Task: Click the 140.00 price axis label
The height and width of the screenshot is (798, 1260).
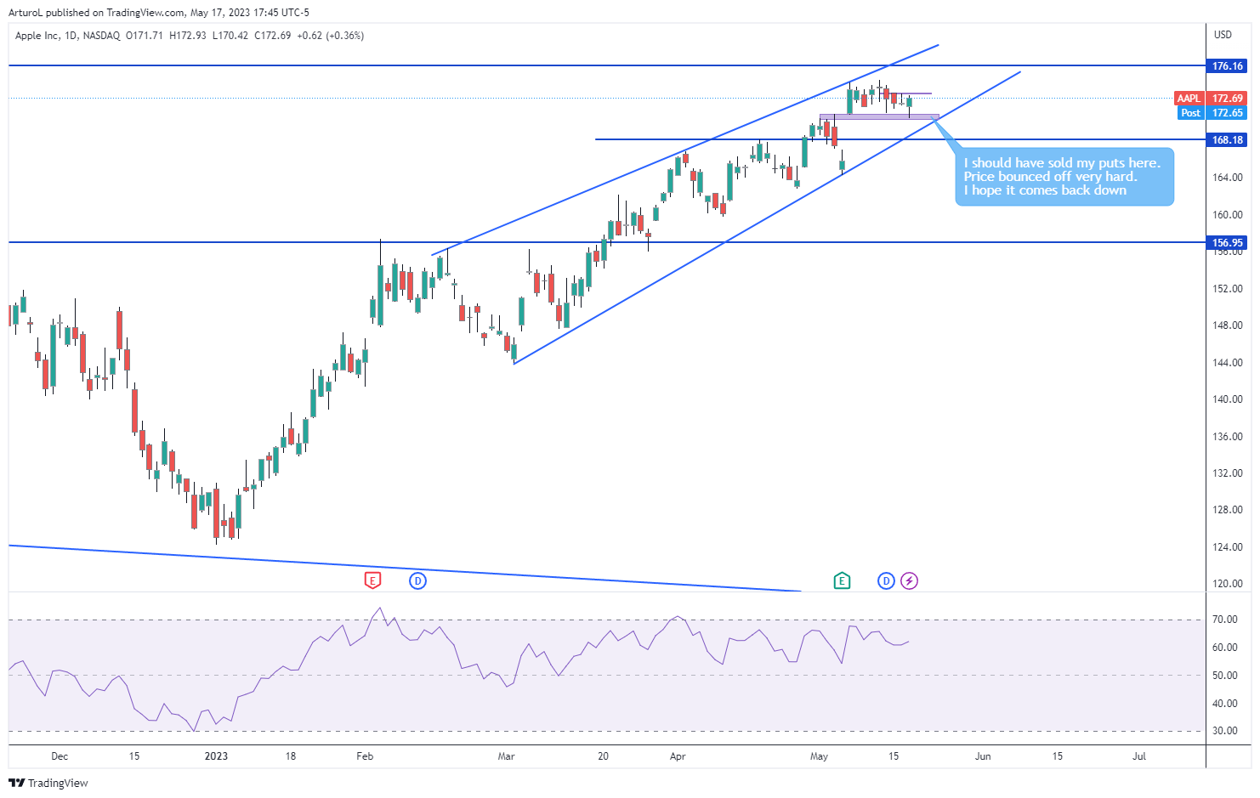Action: click(x=1227, y=399)
